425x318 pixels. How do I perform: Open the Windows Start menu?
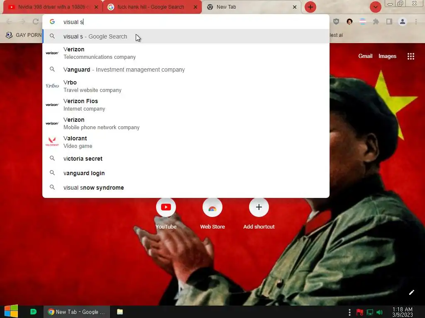(11, 311)
